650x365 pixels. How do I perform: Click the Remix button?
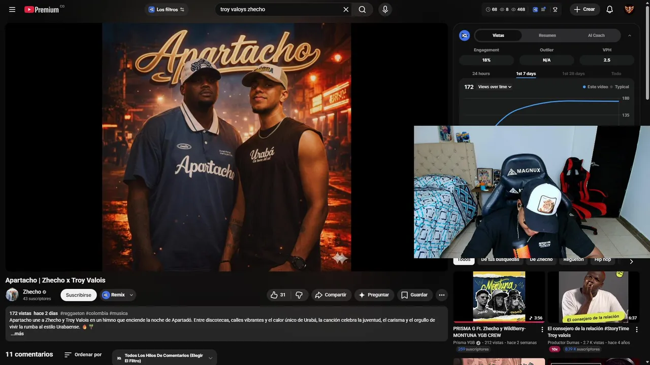114,295
